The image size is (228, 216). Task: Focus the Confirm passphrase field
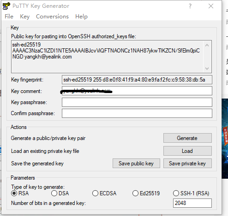click(137, 113)
